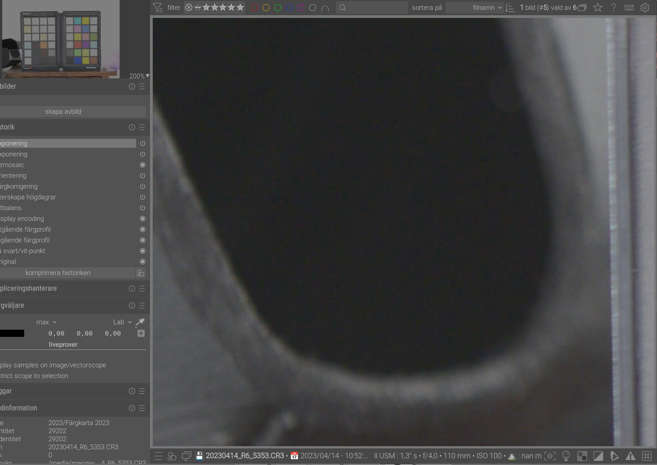Open the Lab color model dropdown
This screenshot has height=465, width=657.
click(122, 322)
